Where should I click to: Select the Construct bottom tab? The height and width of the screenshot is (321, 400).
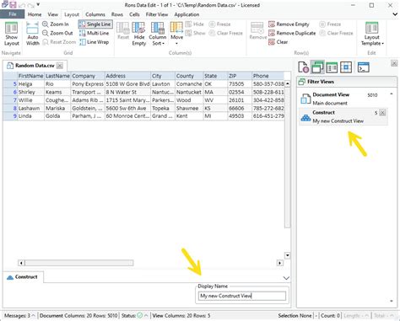pos(24,277)
